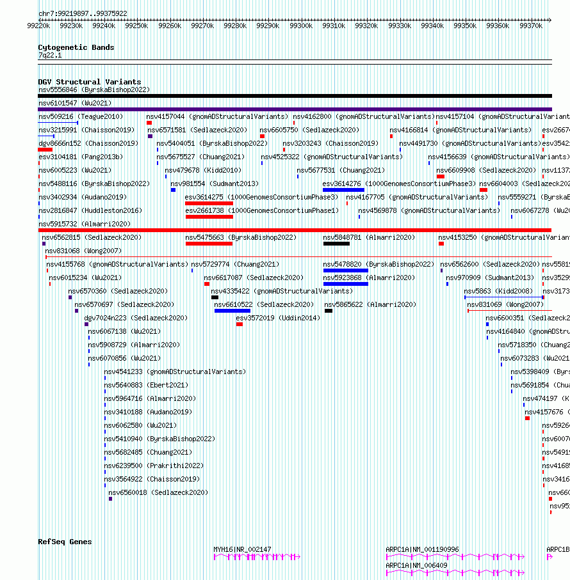Click red block under nsv4153250
This screenshot has height=580, width=570.
(441, 244)
